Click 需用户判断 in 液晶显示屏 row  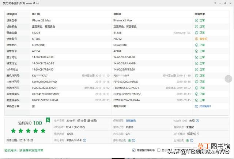click(x=120, y=106)
